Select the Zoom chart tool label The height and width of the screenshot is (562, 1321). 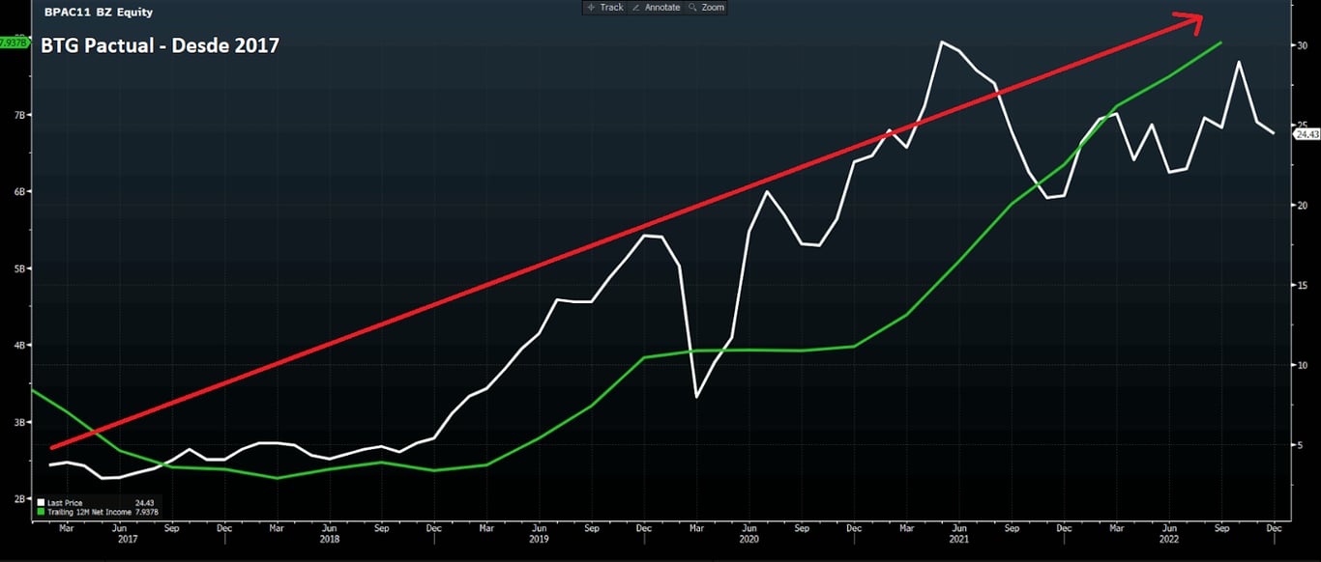(x=713, y=8)
